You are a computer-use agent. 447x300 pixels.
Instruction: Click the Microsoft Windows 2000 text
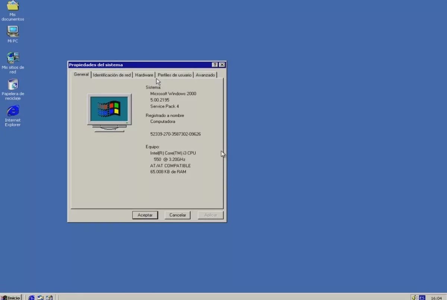click(173, 94)
